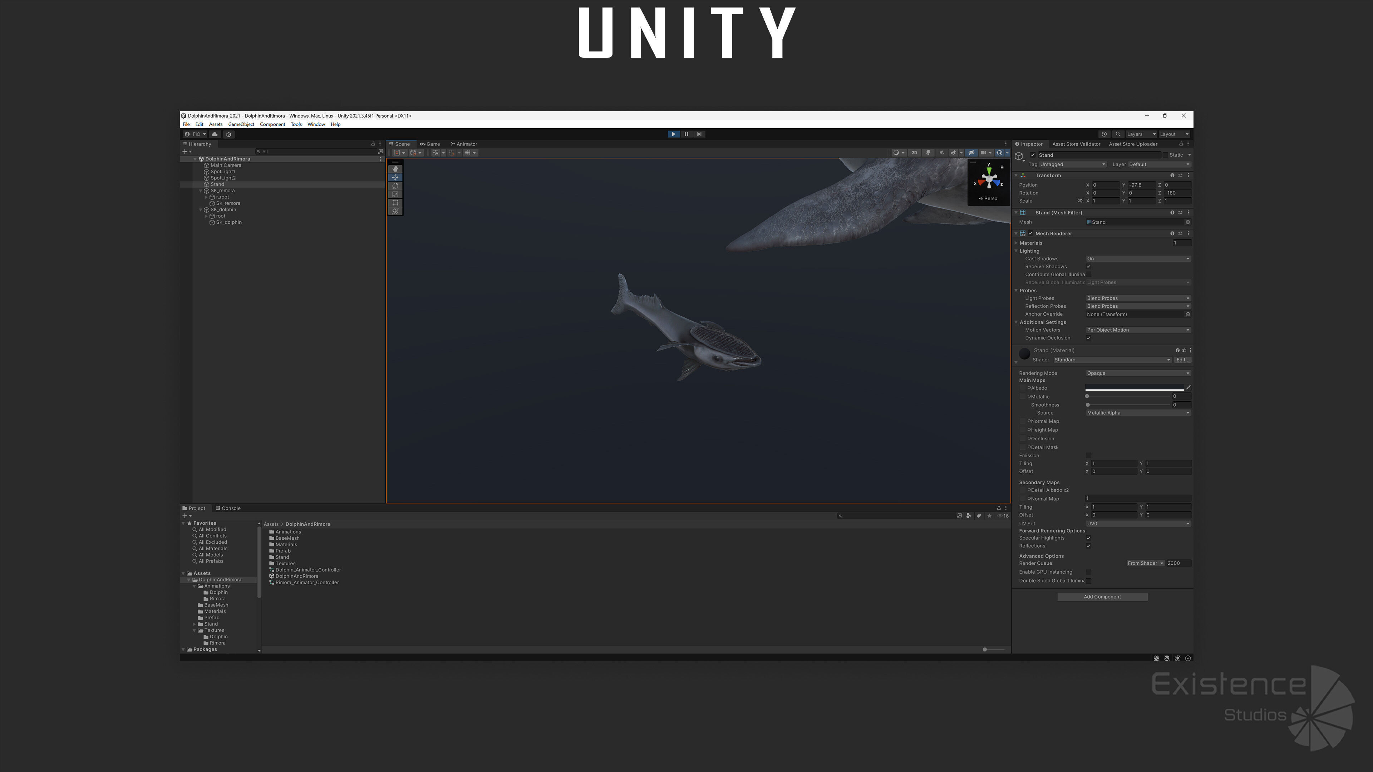The width and height of the screenshot is (1373, 772).
Task: Click Position Y field in Transform
Action: (x=1142, y=185)
